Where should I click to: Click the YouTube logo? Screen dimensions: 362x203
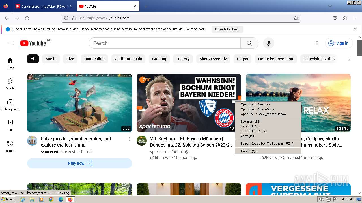point(33,43)
